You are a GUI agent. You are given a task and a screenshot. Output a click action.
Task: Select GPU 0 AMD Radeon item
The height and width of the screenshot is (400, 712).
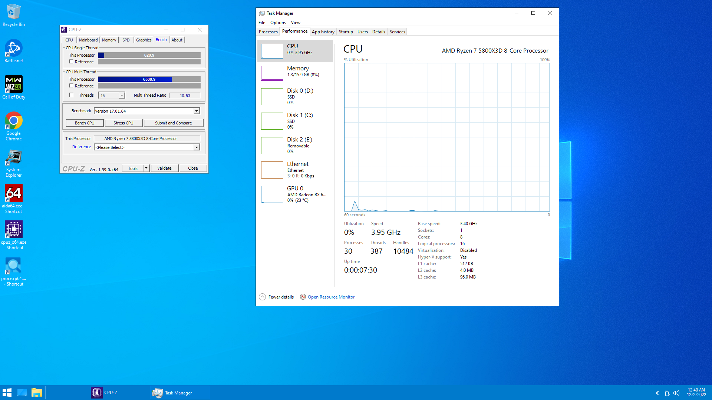point(295,194)
